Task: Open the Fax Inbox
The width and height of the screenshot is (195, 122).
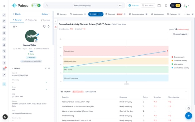Action: coord(148,6)
